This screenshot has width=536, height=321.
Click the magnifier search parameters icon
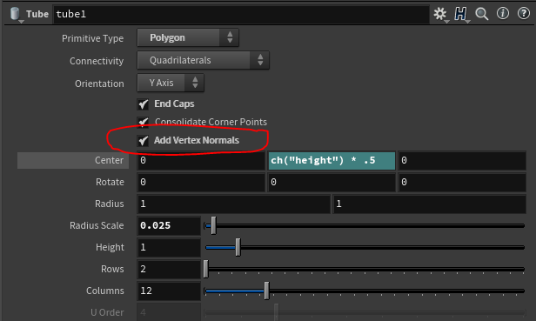click(482, 14)
